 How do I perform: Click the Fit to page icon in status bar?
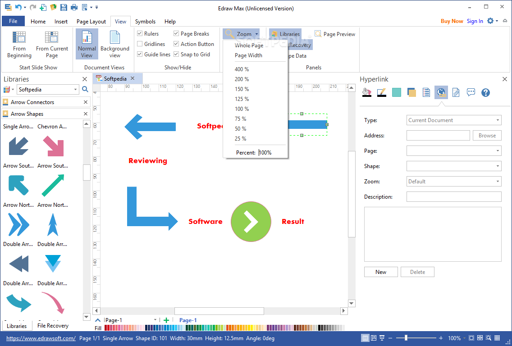[x=471, y=338]
